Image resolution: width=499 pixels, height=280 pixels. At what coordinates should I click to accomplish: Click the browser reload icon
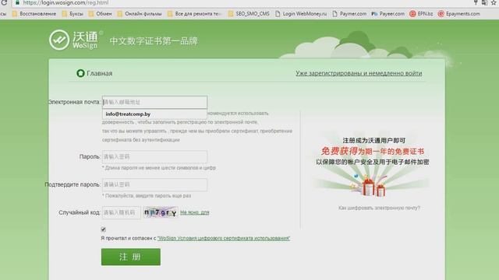click(x=4, y=2)
